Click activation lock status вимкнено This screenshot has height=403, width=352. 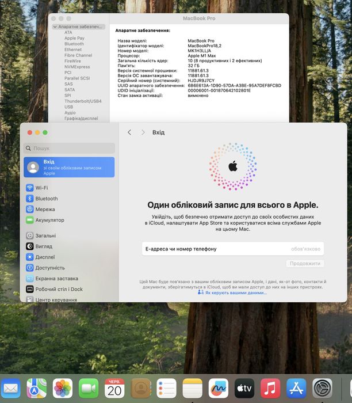198,96
